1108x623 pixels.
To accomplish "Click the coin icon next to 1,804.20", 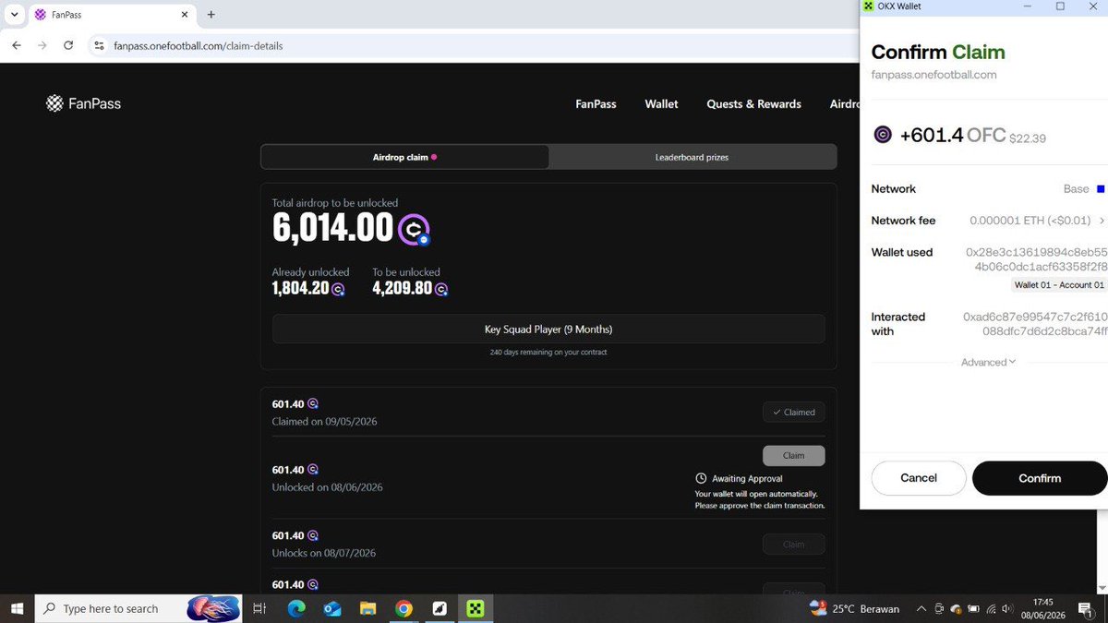I will [339, 289].
